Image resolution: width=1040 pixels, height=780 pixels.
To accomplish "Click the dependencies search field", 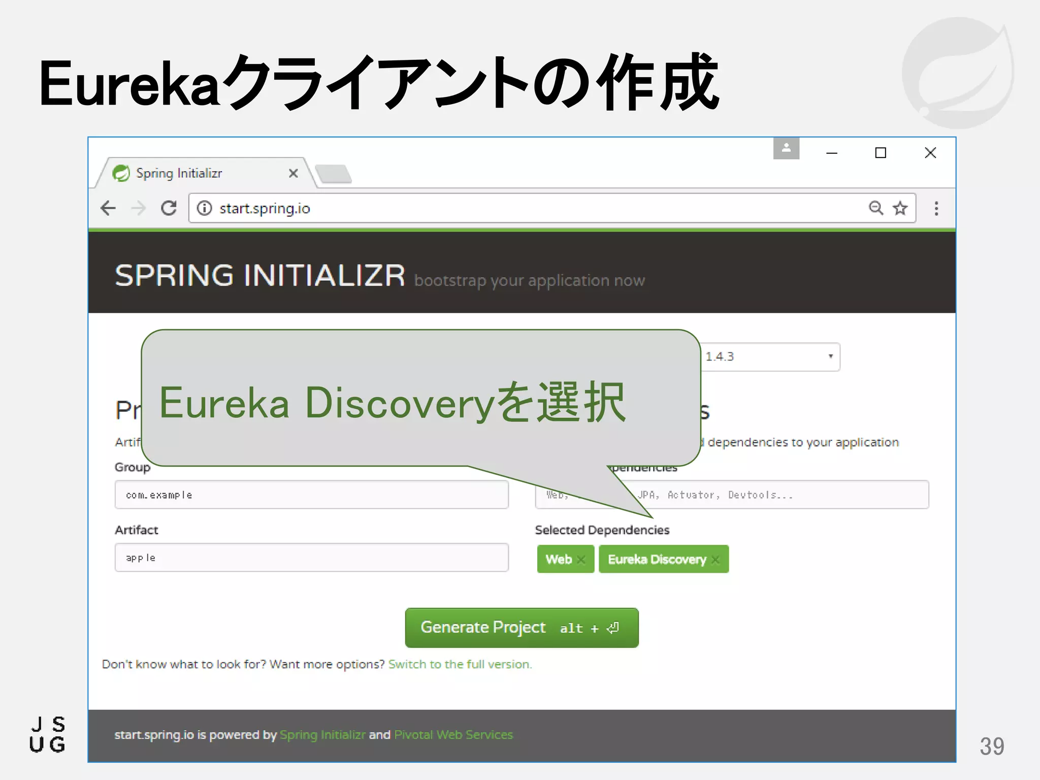I will click(732, 495).
